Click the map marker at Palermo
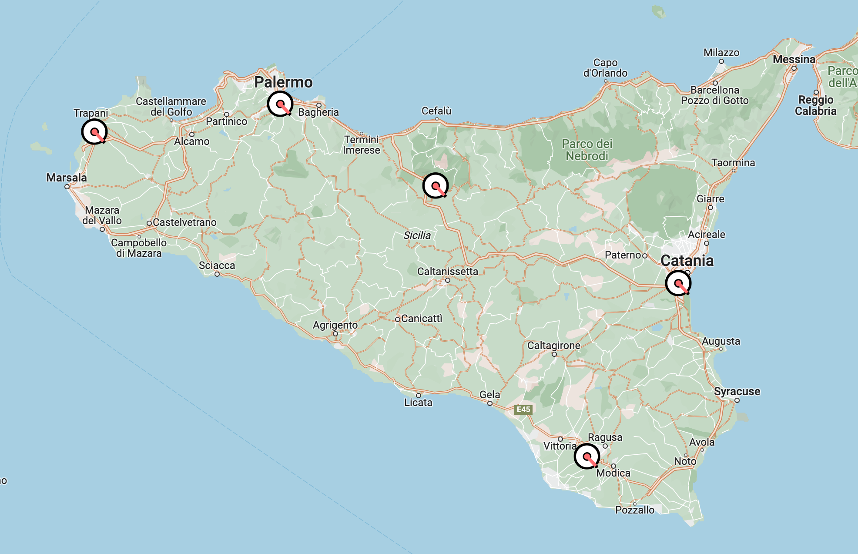Screen dimensions: 858x554 [280, 104]
